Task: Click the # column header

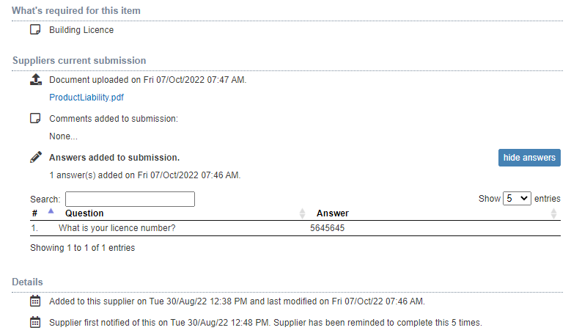Action: 34,213
